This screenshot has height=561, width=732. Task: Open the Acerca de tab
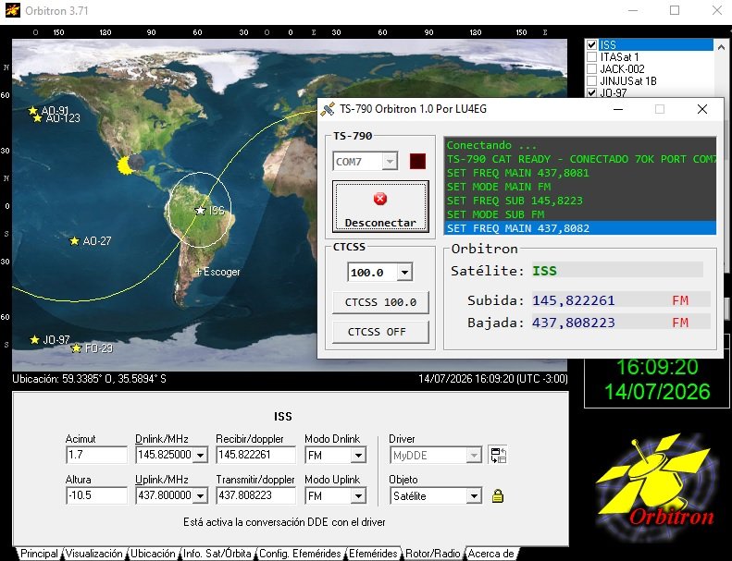coord(491,554)
